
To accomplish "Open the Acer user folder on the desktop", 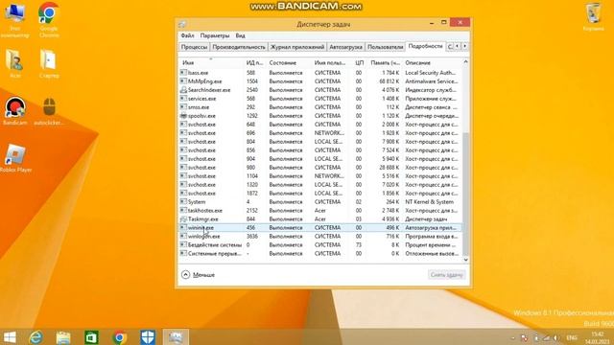I will [x=15, y=64].
